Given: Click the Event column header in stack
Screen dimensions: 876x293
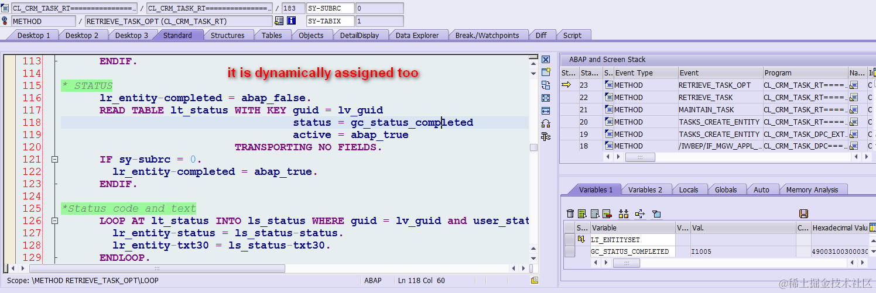Looking at the screenshot, I should click(x=720, y=73).
